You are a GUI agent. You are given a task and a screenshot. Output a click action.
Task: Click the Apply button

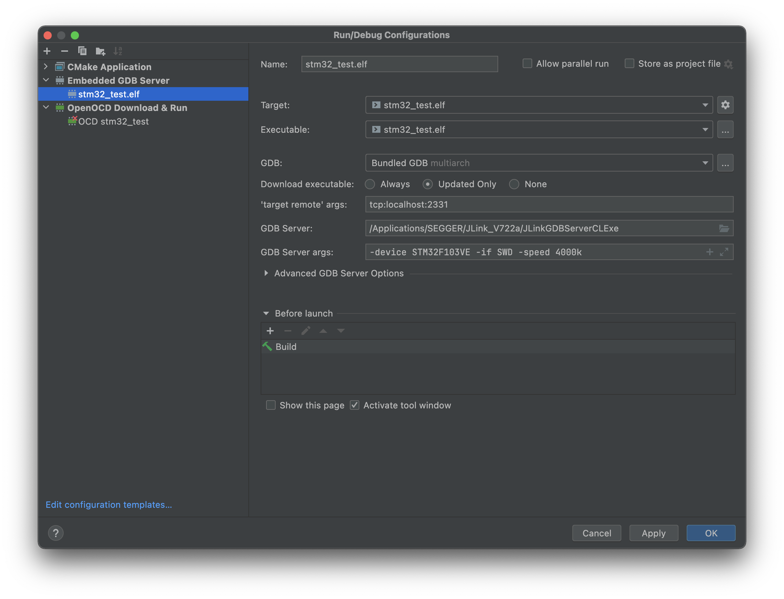coord(653,533)
